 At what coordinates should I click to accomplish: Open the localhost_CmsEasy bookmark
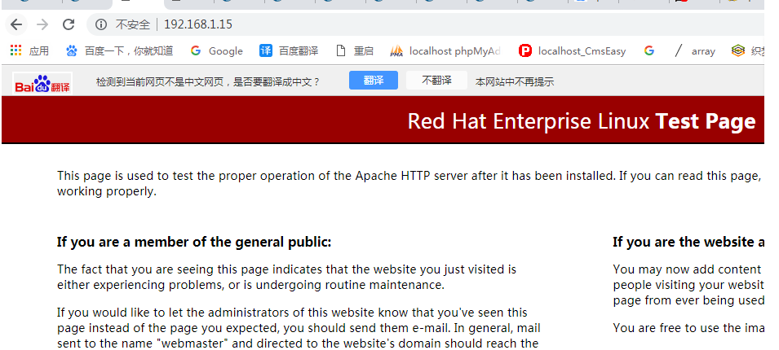click(x=573, y=50)
